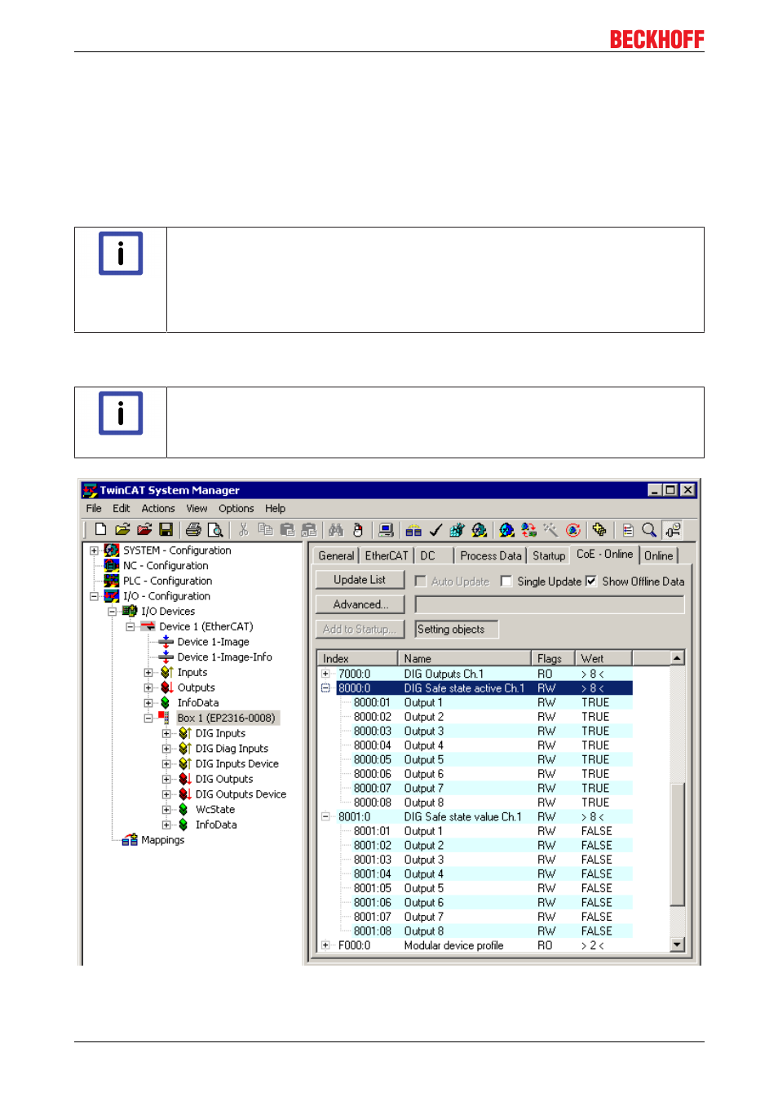Click the Mappings tree node
This screenshot has width=778, height=1101.
tap(162, 840)
